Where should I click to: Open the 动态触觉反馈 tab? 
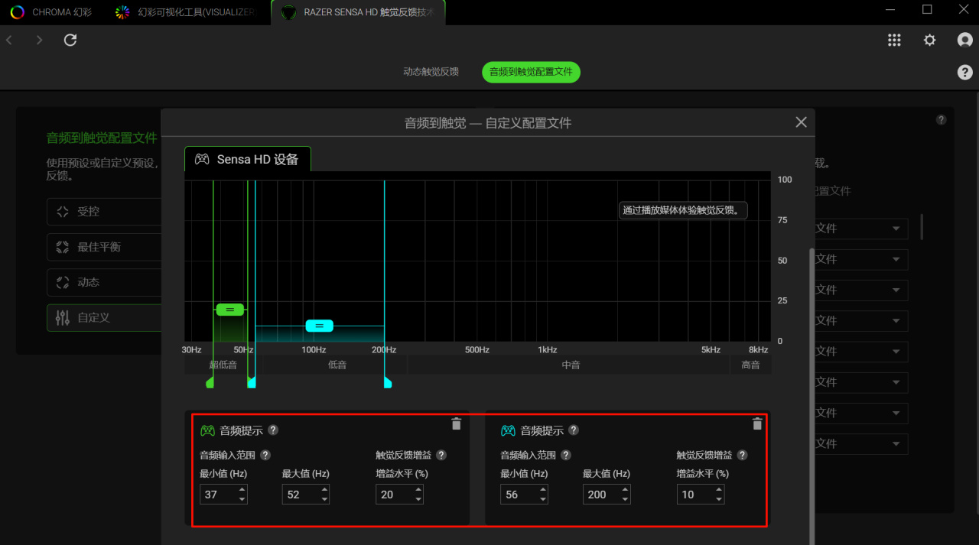431,72
